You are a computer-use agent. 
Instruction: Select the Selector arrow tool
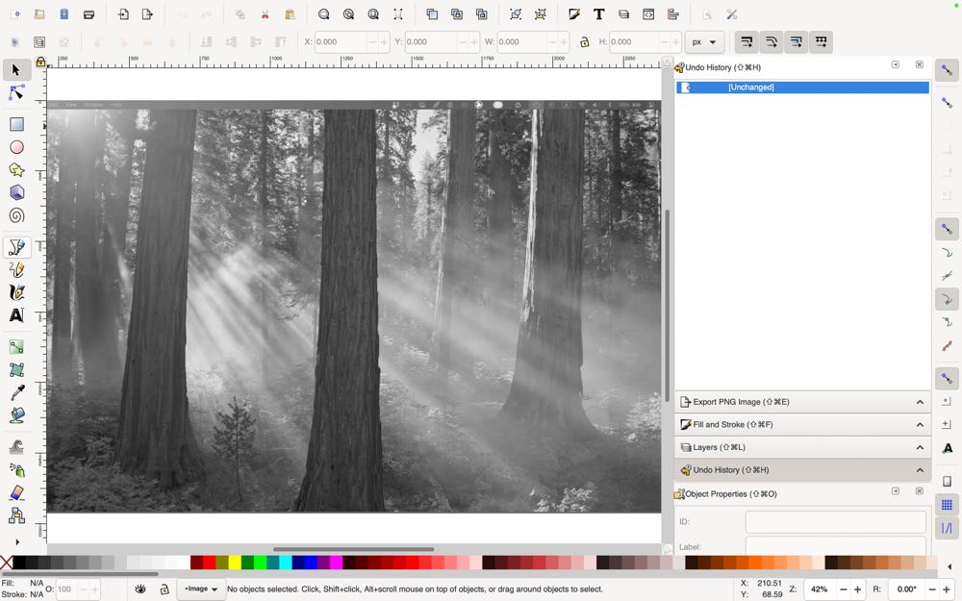pyautogui.click(x=16, y=70)
